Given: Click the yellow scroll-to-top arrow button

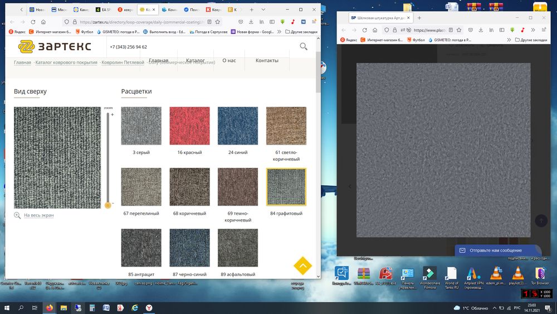Looking at the screenshot, I should coord(302,266).
